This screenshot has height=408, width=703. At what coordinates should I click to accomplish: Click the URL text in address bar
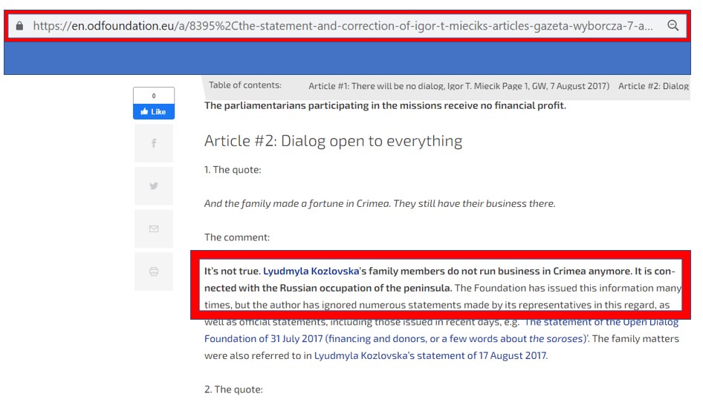pyautogui.click(x=343, y=26)
